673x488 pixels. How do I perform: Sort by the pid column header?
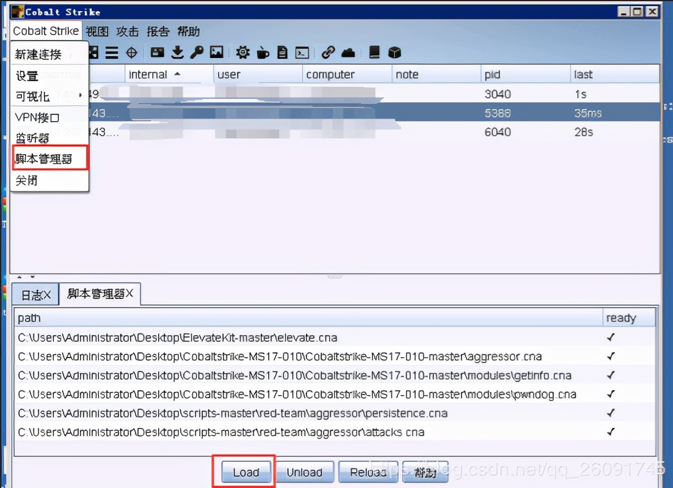click(x=525, y=75)
